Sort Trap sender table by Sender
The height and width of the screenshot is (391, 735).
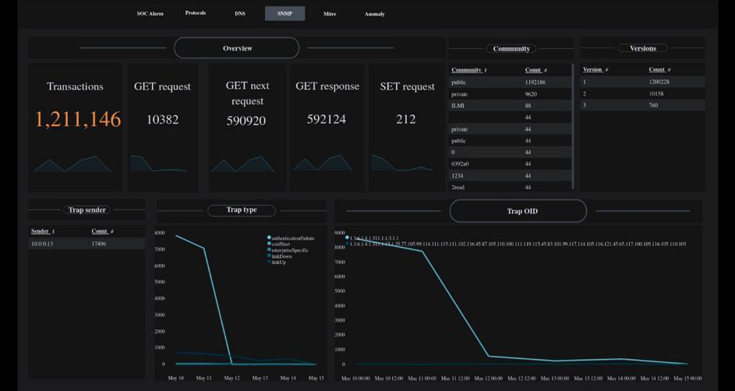[x=42, y=231]
